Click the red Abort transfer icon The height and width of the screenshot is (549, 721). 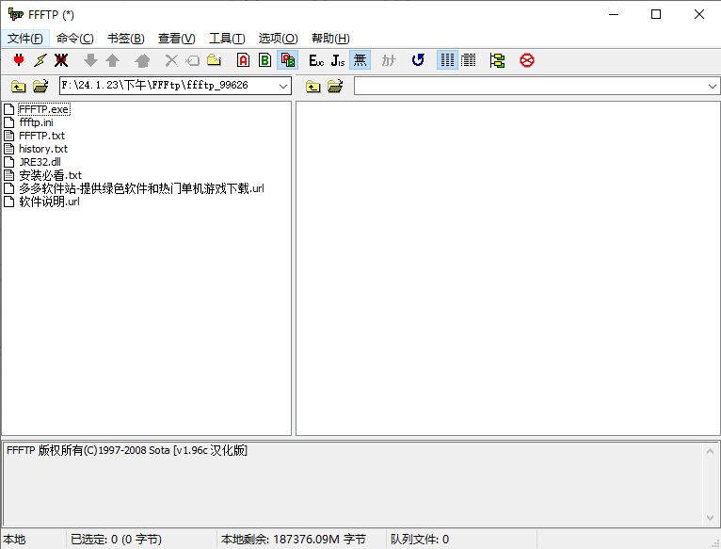tap(527, 60)
